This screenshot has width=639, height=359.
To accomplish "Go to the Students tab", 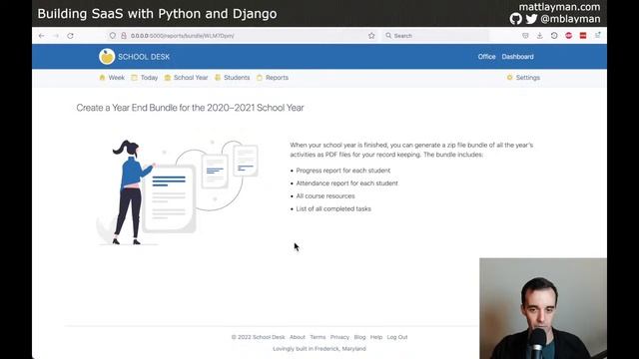I will (237, 78).
